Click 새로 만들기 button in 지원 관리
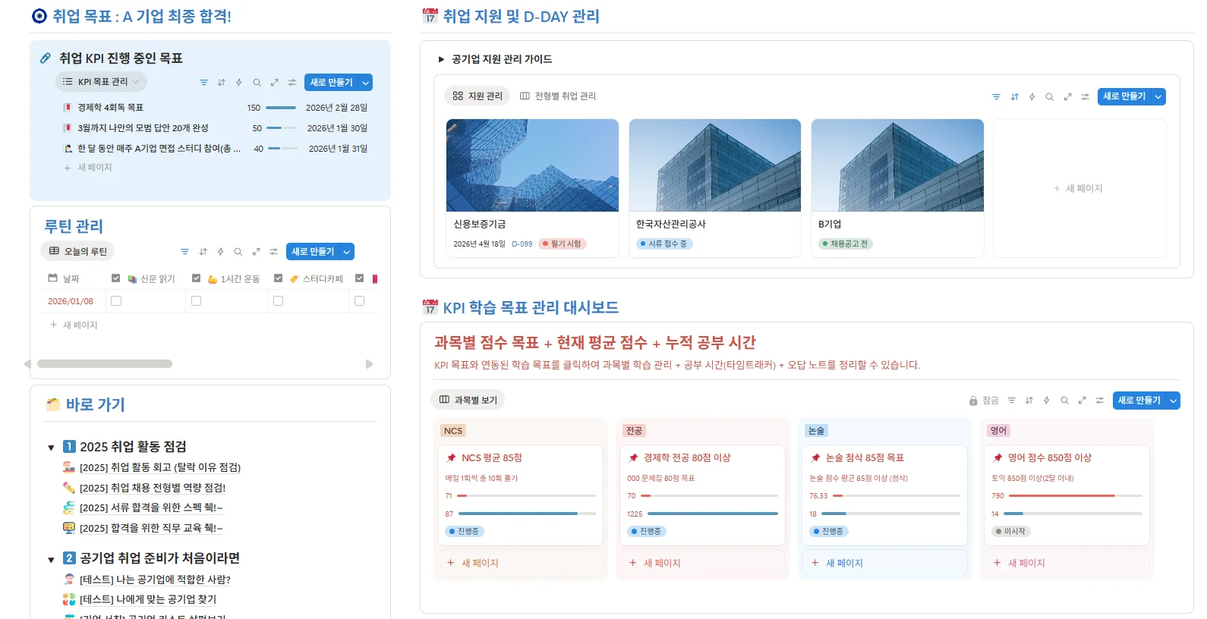 pyautogui.click(x=1124, y=97)
